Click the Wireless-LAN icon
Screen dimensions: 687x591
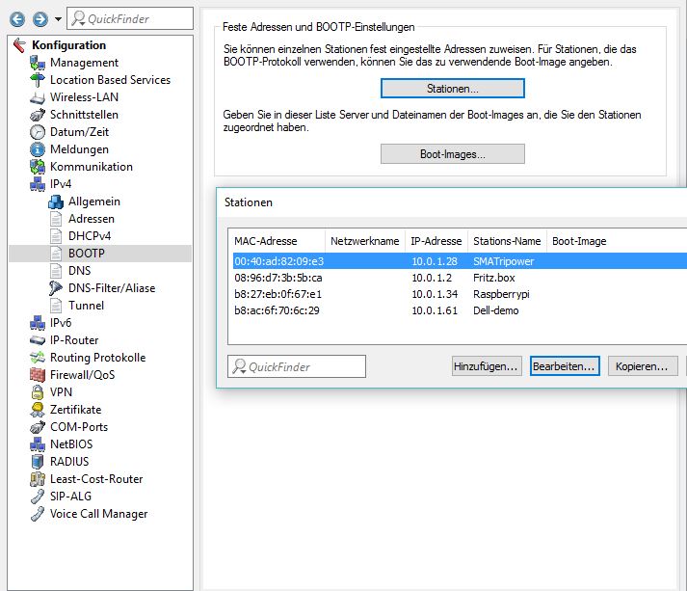(38, 97)
